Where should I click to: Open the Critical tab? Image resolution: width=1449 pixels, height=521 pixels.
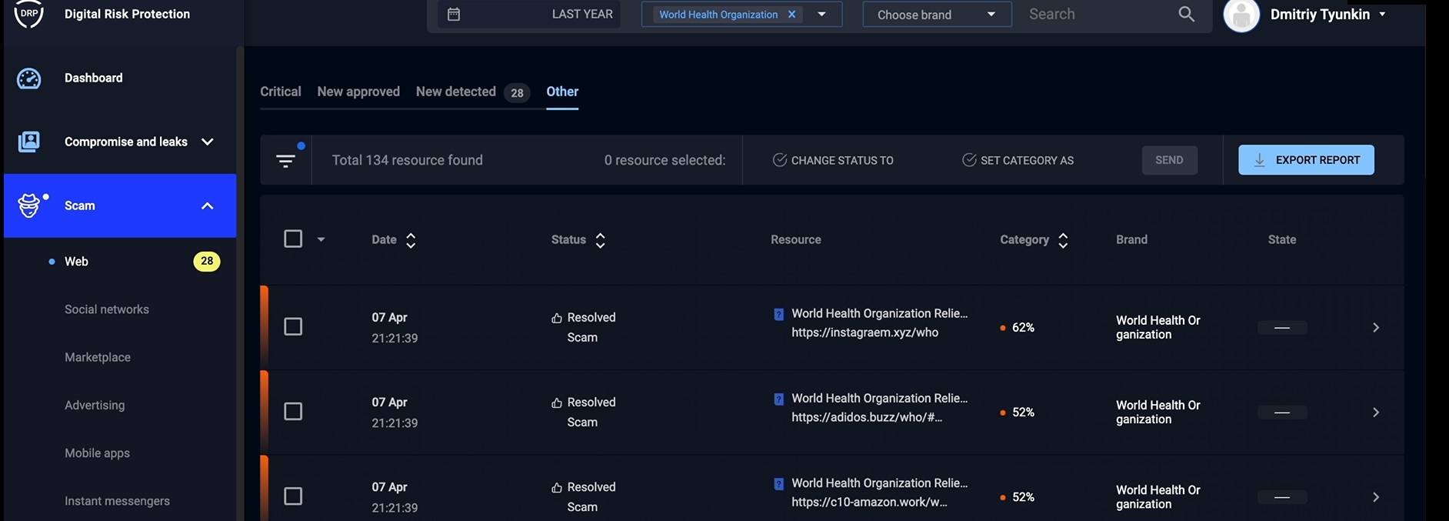pyautogui.click(x=280, y=92)
